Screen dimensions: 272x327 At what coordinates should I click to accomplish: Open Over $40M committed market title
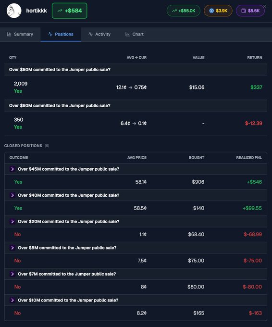pyautogui.click(x=69, y=195)
